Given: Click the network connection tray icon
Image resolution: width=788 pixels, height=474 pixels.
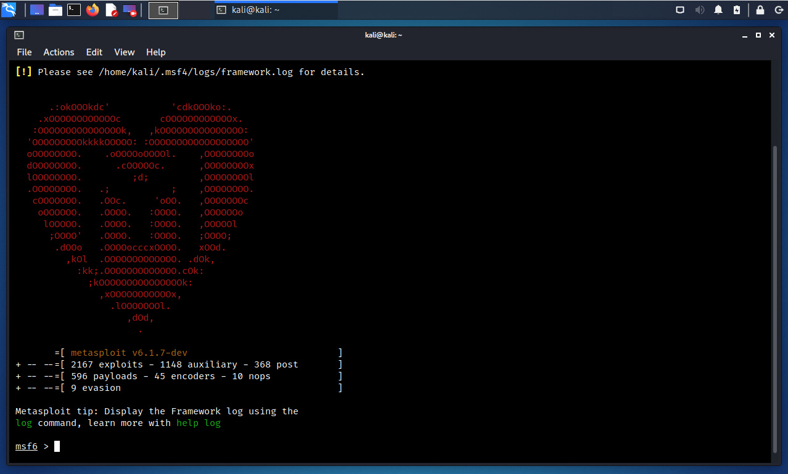Looking at the screenshot, I should click(680, 10).
